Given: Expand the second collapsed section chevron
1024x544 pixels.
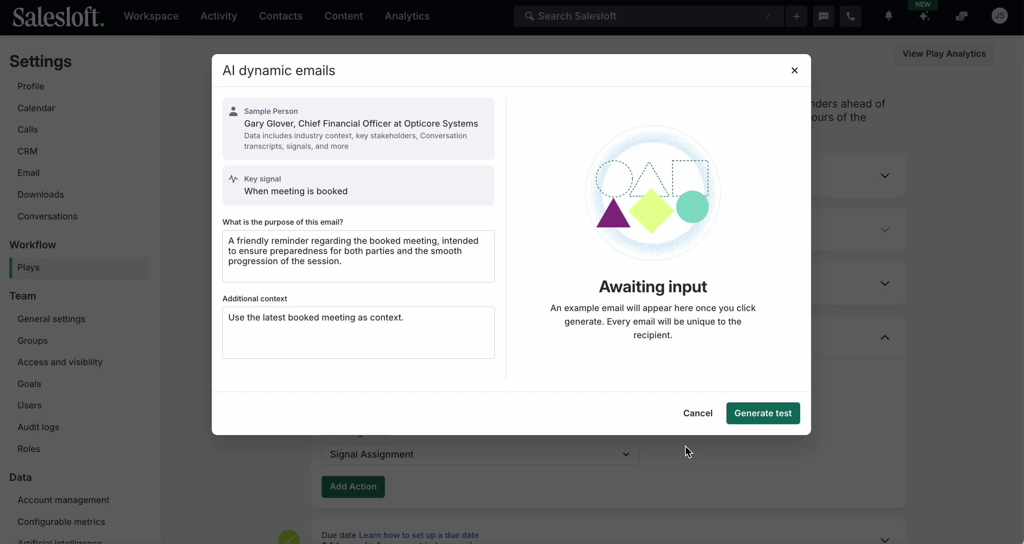Looking at the screenshot, I should coord(884,230).
